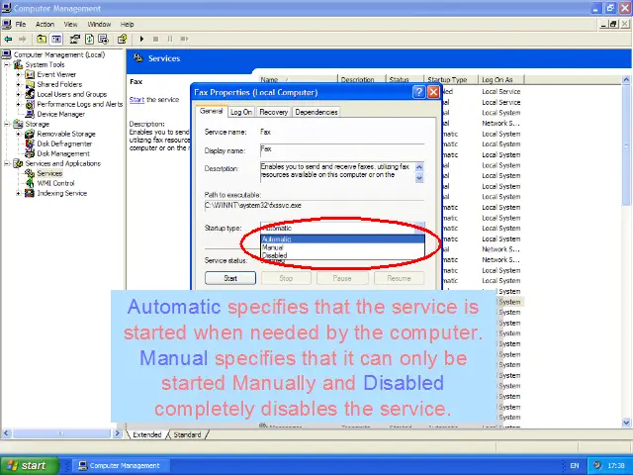This screenshot has width=633, height=475.
Task: Choose Automatic in startup type list
Action: (342, 239)
